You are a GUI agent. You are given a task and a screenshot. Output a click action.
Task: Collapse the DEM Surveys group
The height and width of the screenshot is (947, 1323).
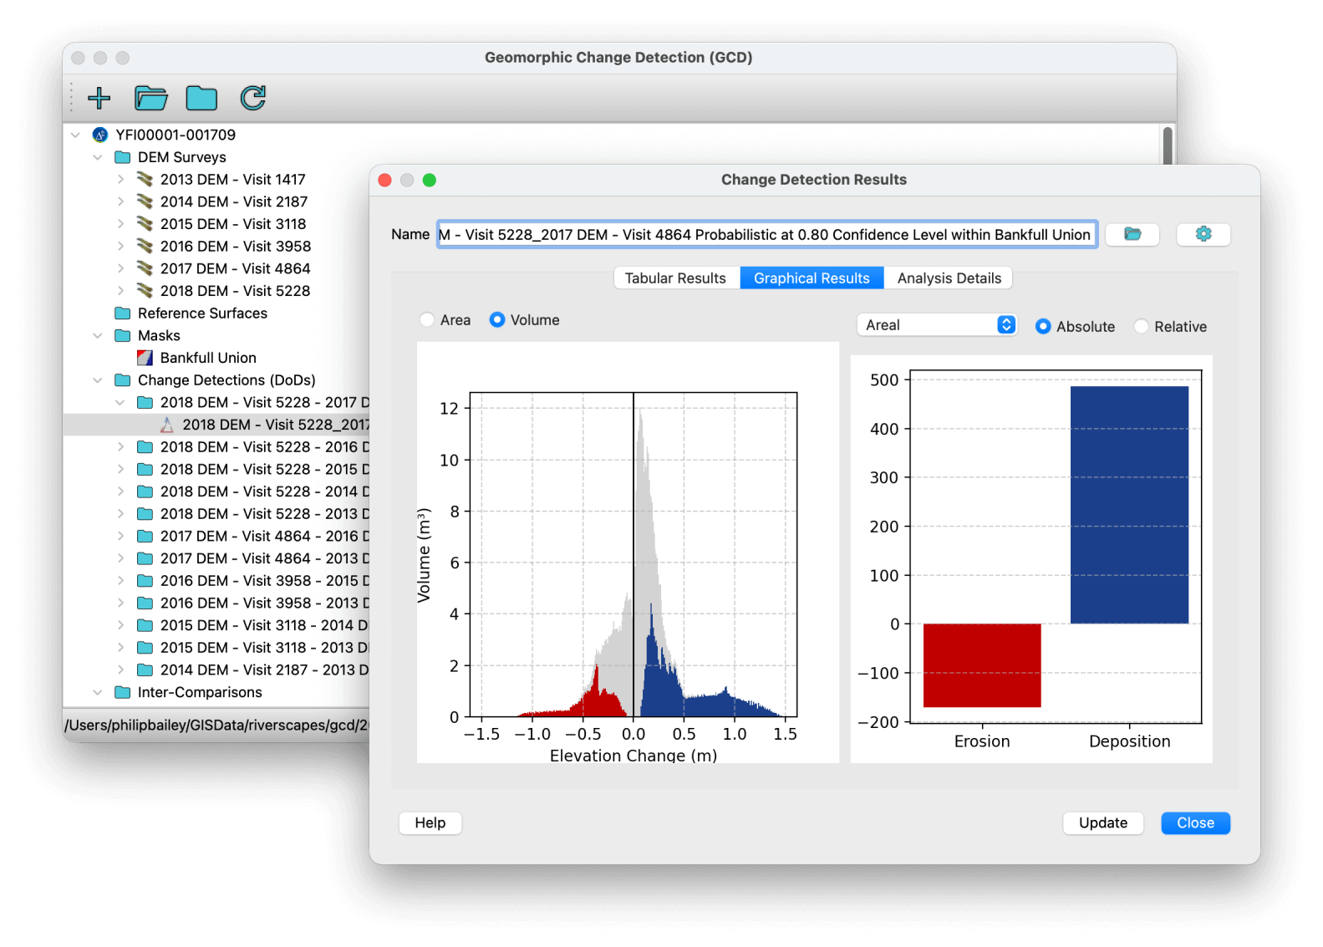(x=98, y=157)
